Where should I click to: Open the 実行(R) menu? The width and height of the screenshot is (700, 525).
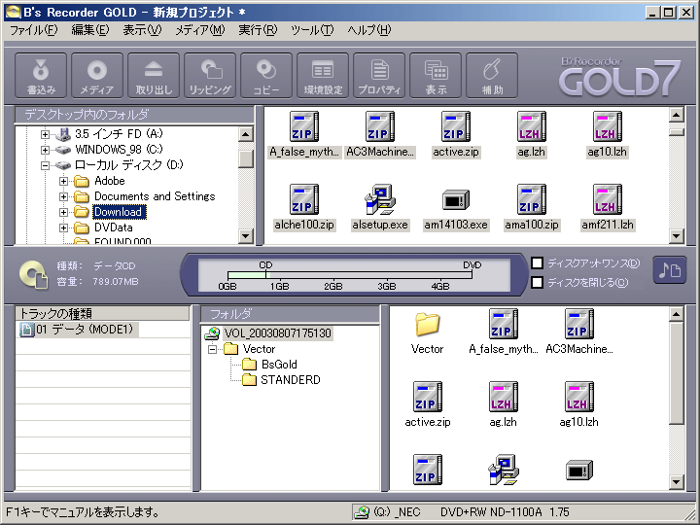pyautogui.click(x=257, y=30)
